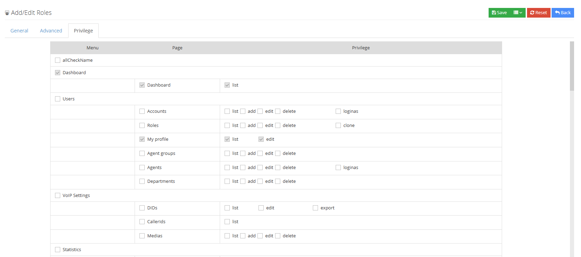This screenshot has width=581, height=257.
Task: Check the allCheckName checkbox
Action: [x=57, y=60]
